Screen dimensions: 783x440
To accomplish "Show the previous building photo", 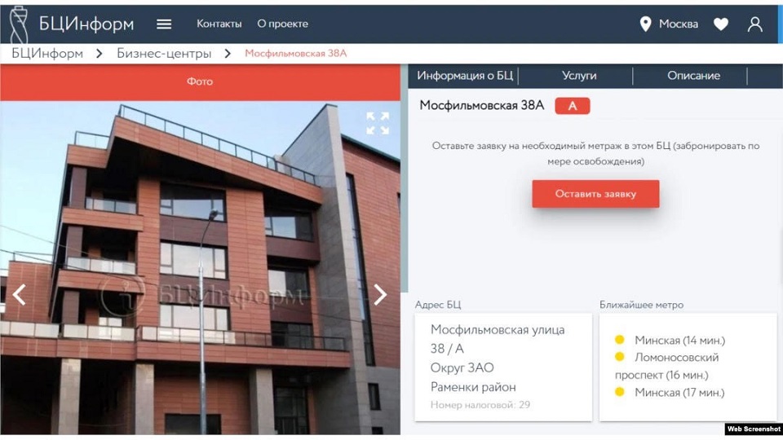I will (x=19, y=294).
